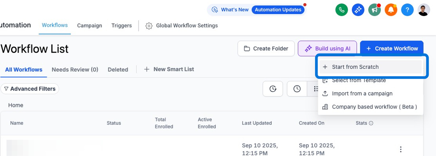The width and height of the screenshot is (436, 156).
Task: Click the Create Folder button
Action: click(266, 49)
